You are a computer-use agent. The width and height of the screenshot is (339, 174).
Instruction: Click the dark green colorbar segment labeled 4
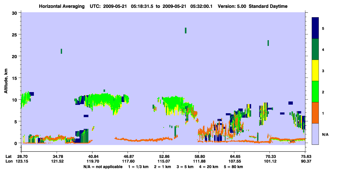point(315,49)
